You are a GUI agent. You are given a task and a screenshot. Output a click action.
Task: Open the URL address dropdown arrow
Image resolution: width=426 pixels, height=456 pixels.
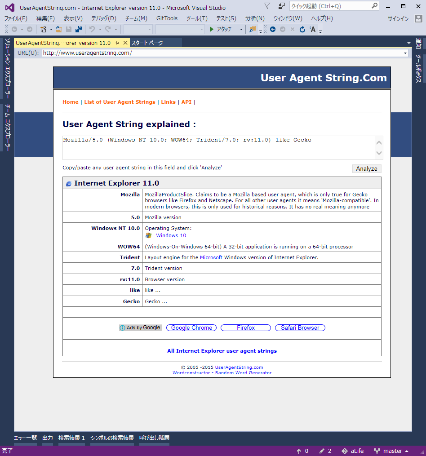(x=405, y=53)
